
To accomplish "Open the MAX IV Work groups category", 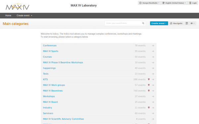I will point(54,85).
